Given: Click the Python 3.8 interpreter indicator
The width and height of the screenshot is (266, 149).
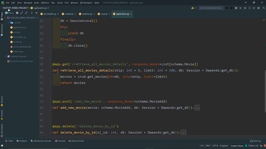Looking at the screenshot, I should pyautogui.click(x=253, y=146).
